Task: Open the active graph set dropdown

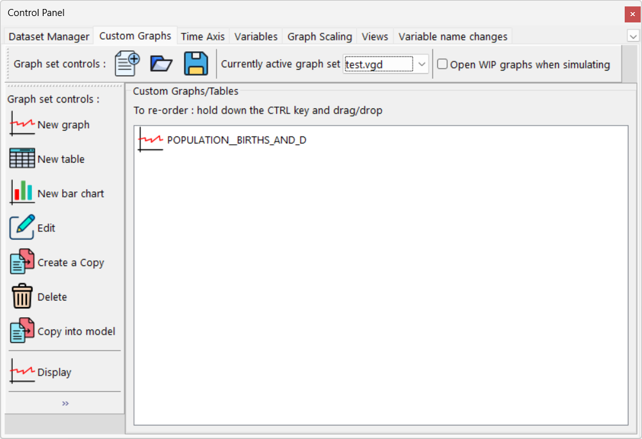Action: [x=422, y=64]
